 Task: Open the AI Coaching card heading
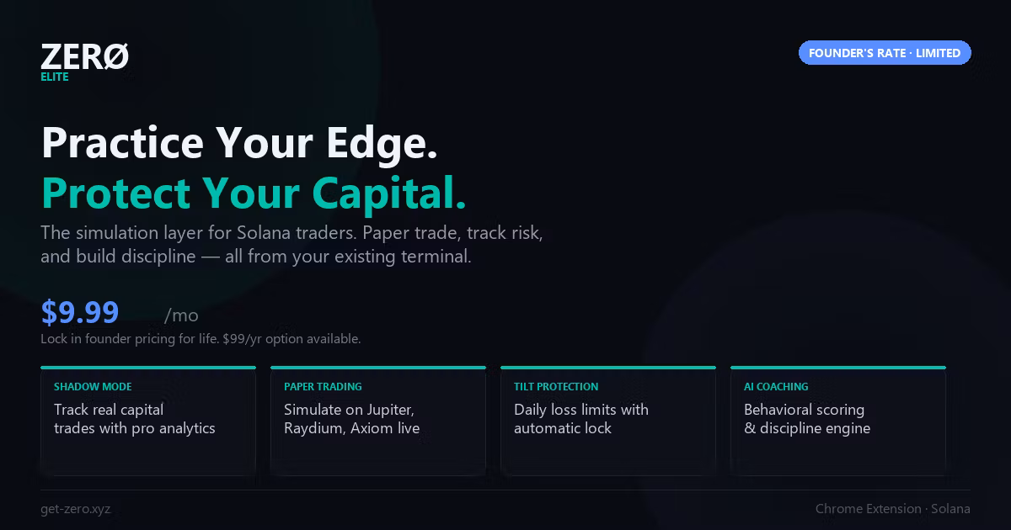click(x=776, y=387)
